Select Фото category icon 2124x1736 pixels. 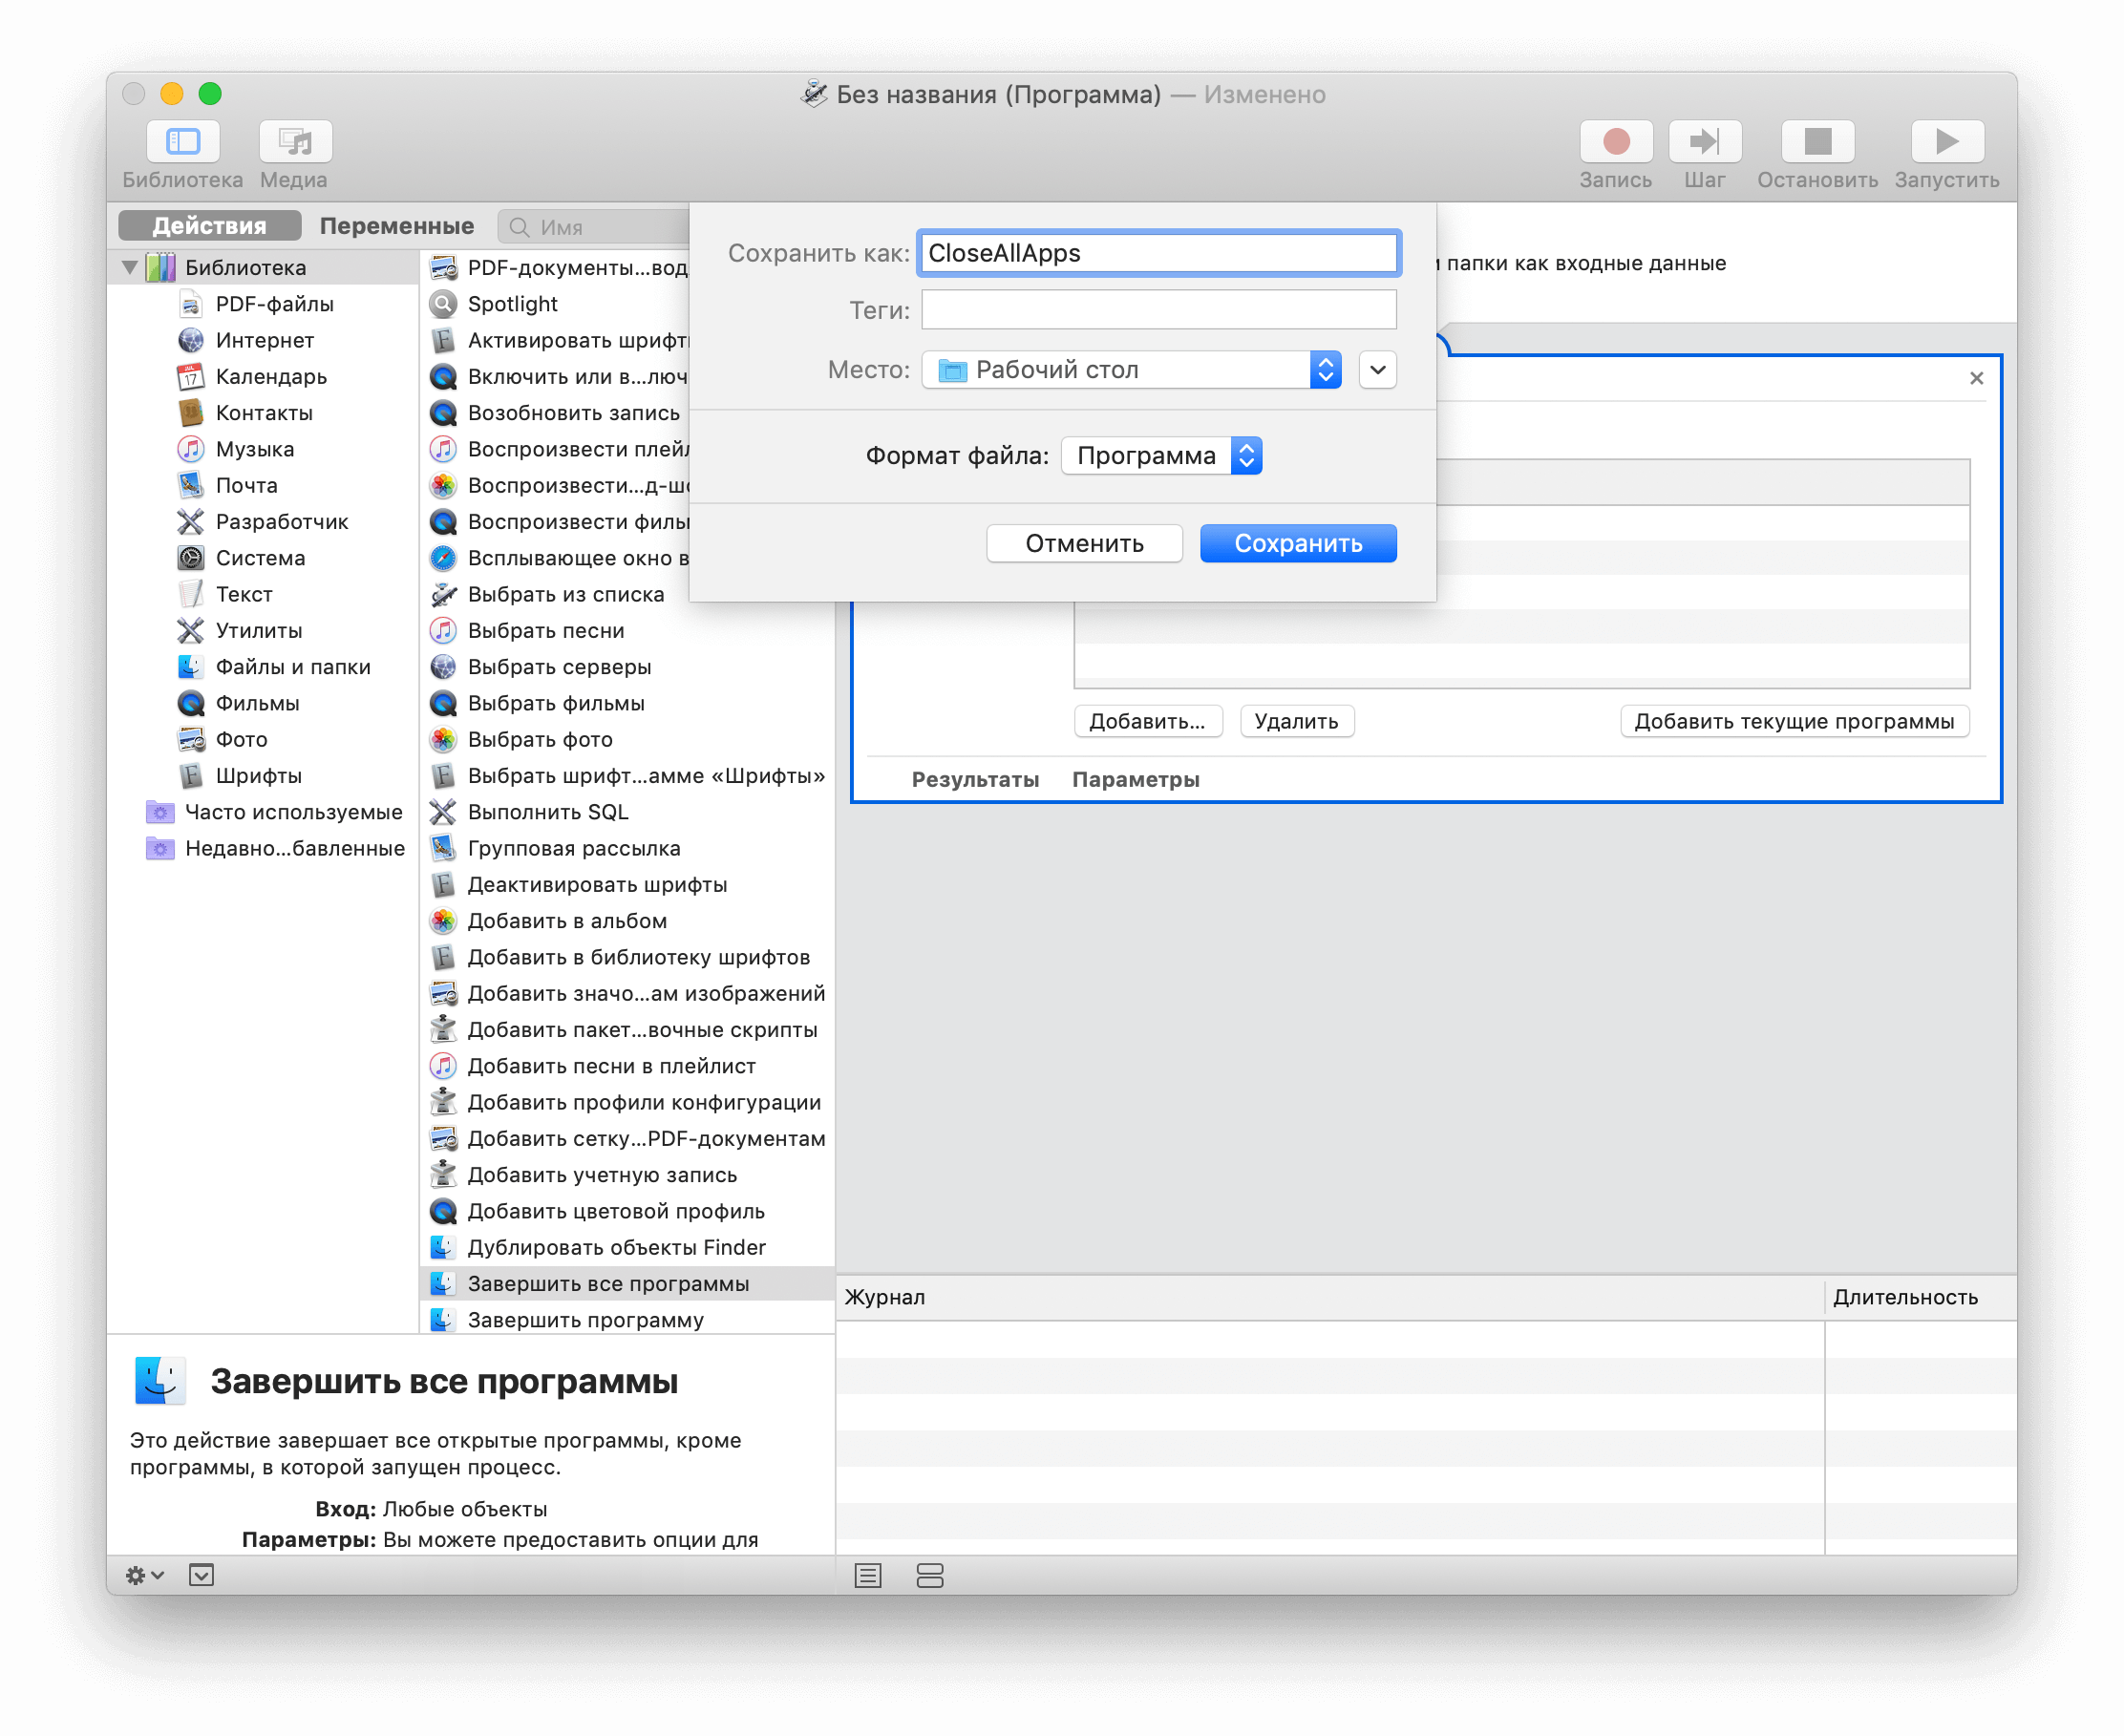190,739
